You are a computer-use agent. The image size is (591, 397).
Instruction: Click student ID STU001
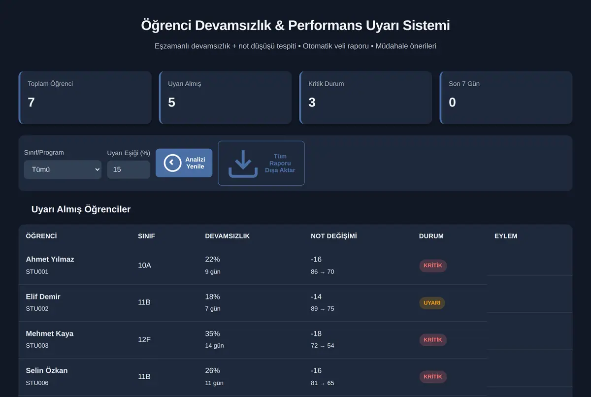(37, 272)
